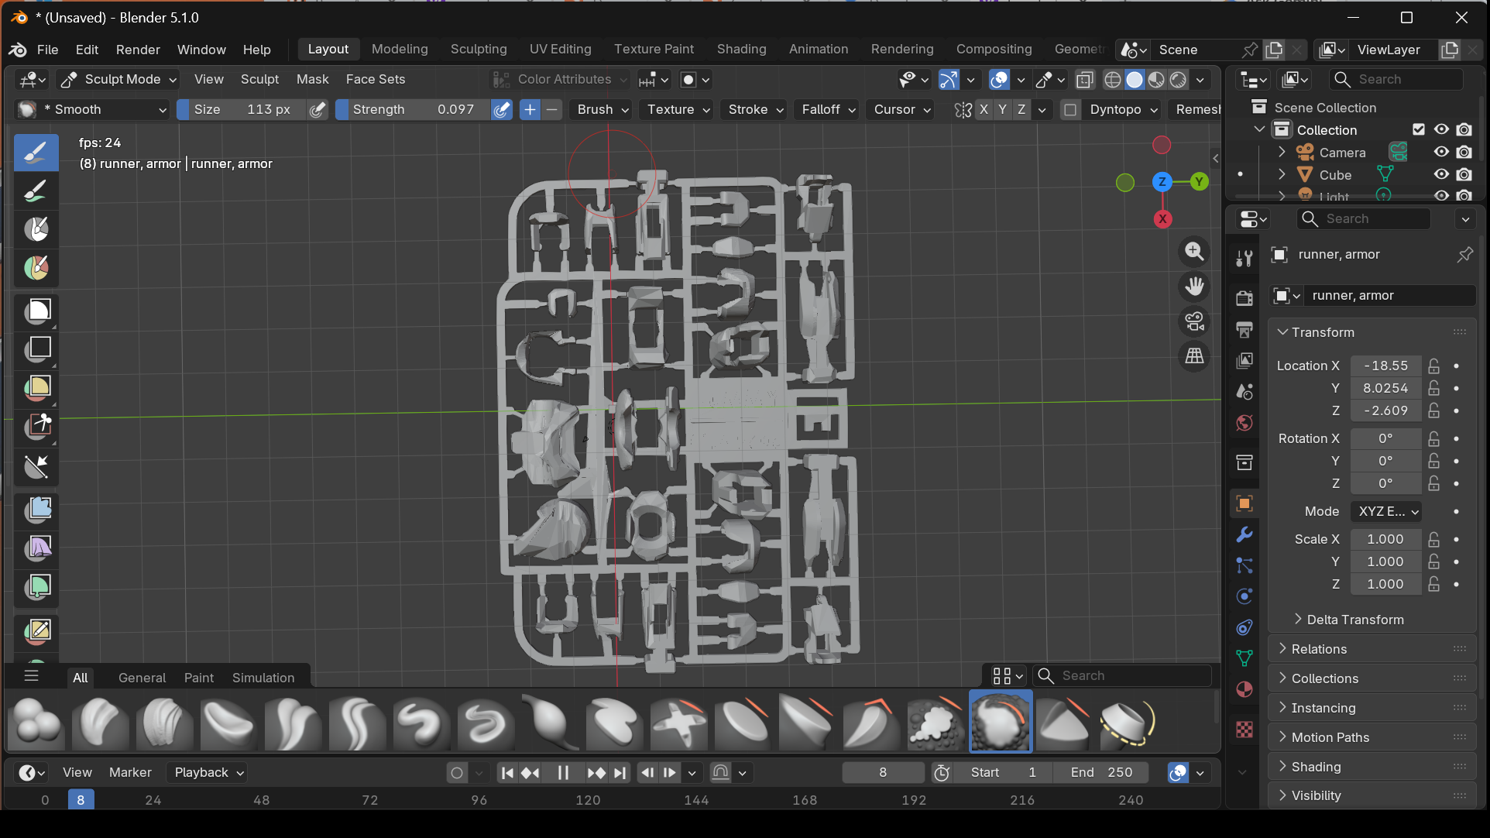Enable size pressure sensitivity pen toggle
The width and height of the screenshot is (1490, 838).
318,110
